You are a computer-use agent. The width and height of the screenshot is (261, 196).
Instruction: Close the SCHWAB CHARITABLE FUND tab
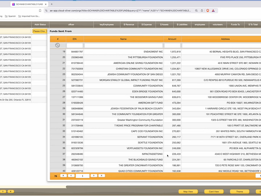[46, 4]
